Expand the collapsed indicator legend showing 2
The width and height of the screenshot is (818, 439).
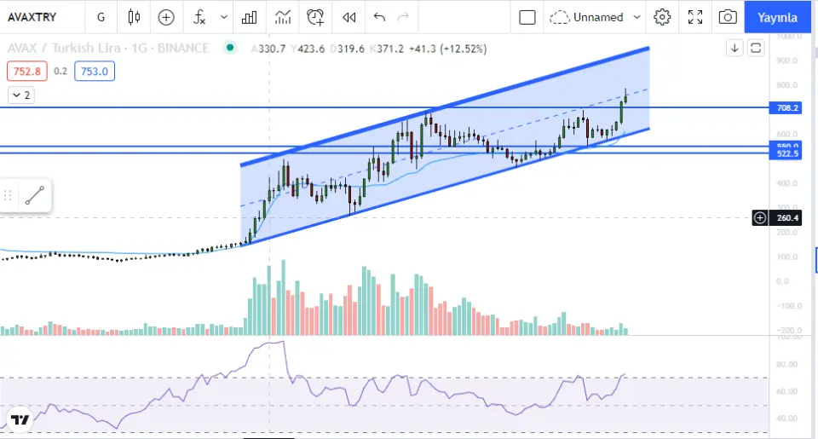(x=20, y=95)
